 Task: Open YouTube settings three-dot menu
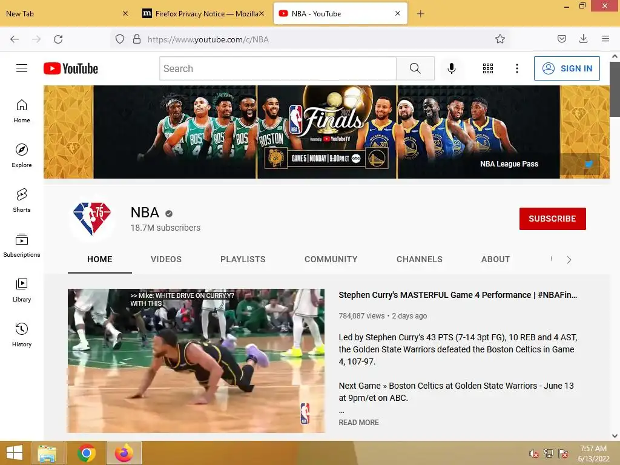pyautogui.click(x=517, y=68)
